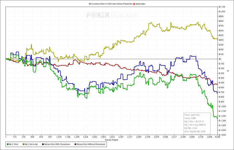Click the blue Money Won With Showdown swatch
The image size is (234, 150).
[43, 144]
